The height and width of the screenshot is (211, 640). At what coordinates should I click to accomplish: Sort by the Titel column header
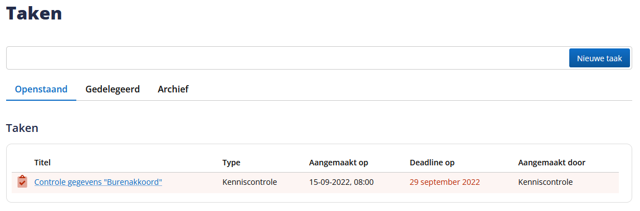point(42,163)
